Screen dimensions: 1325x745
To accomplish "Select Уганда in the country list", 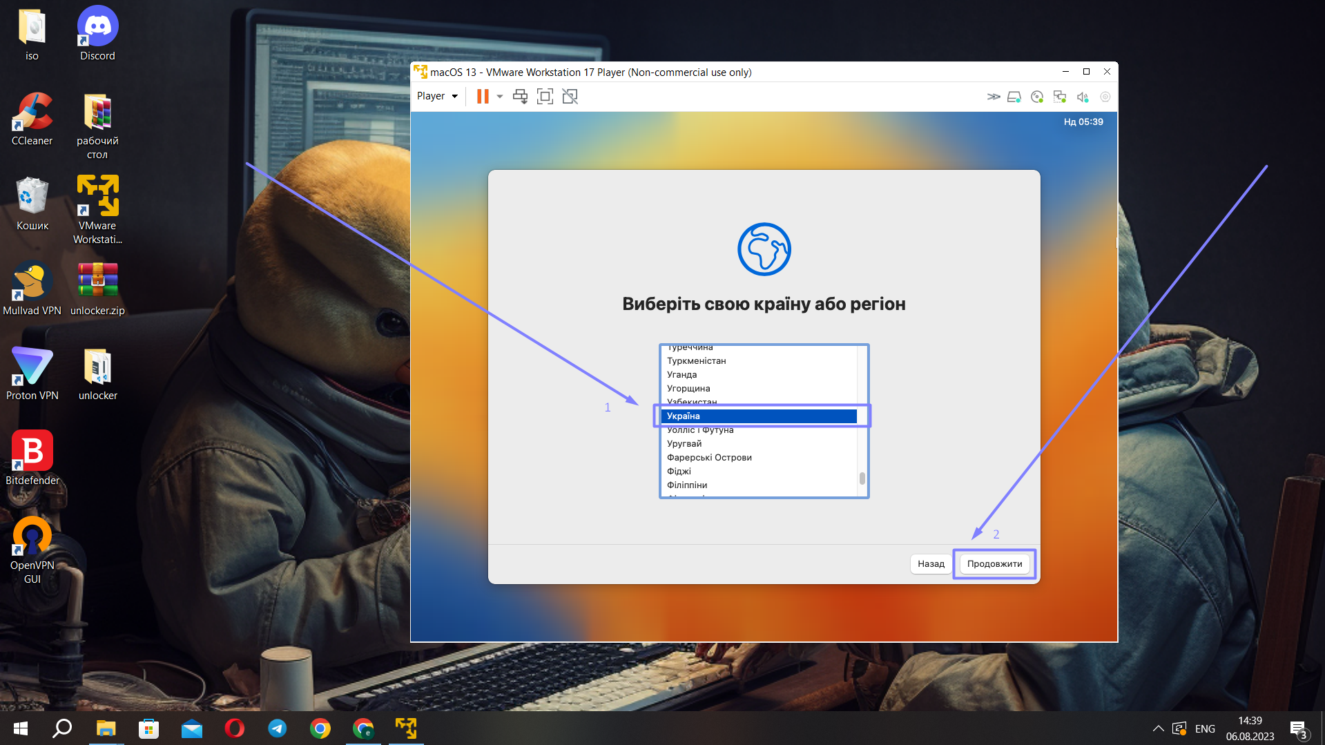I will pos(758,374).
